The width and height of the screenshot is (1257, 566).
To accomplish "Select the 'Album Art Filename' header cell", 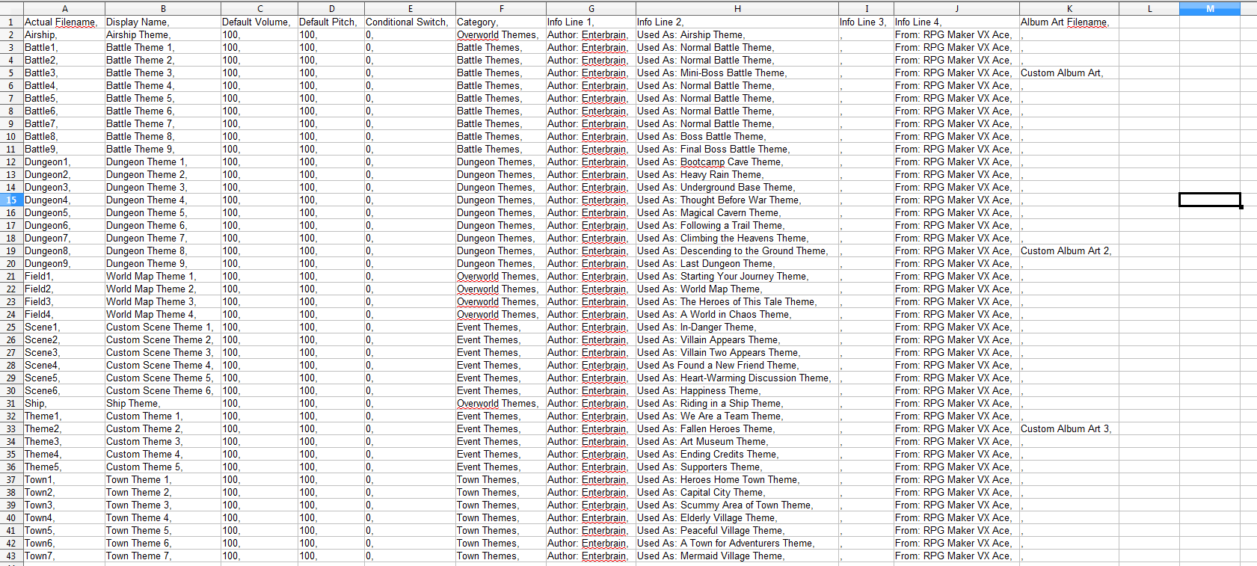I will 1065,22.
